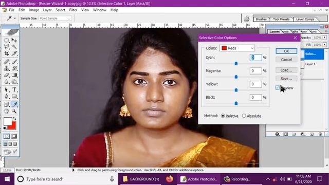Open the Sample Size dropdown

coord(55,18)
